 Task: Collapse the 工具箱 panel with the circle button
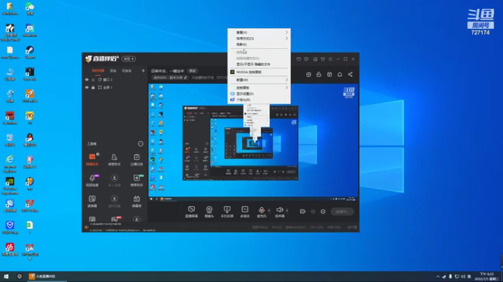click(140, 144)
